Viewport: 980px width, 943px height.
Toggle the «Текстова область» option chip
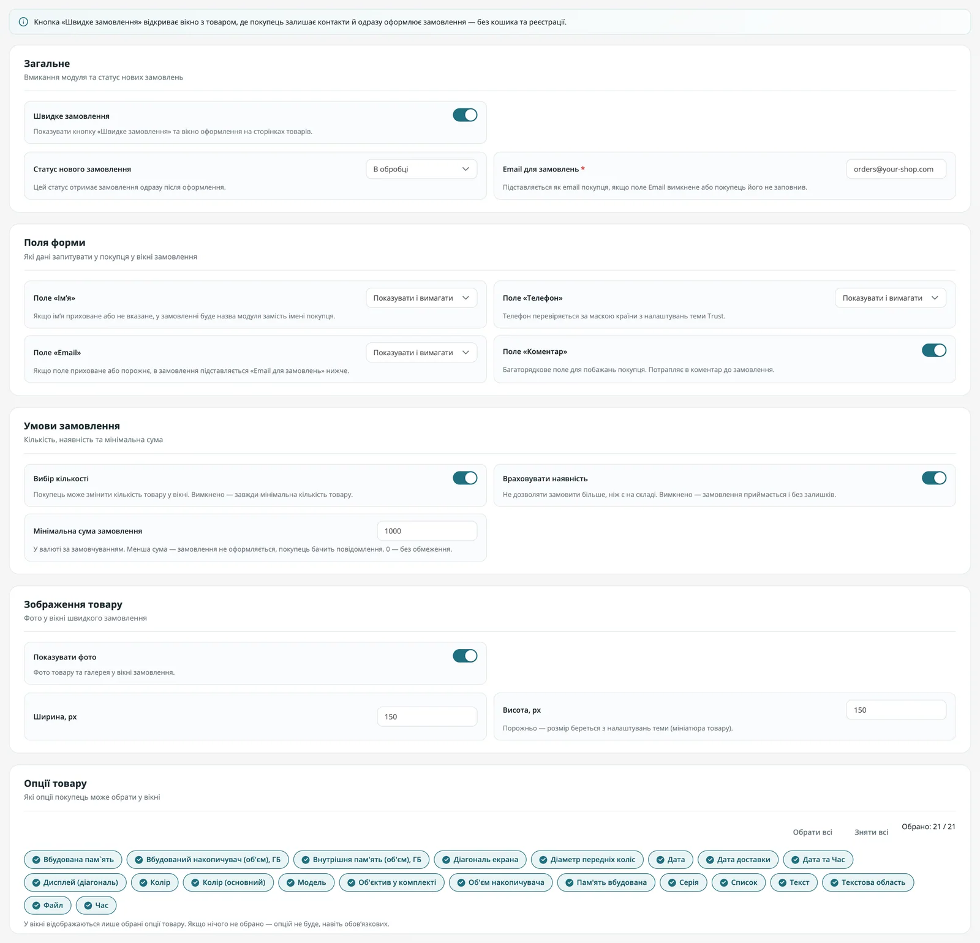point(868,882)
